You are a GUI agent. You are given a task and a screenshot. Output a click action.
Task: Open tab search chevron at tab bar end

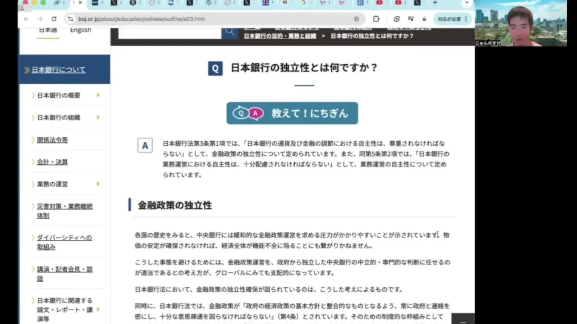[x=467, y=3]
